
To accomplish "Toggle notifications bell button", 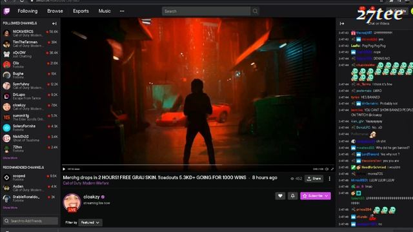I will 292,196.
